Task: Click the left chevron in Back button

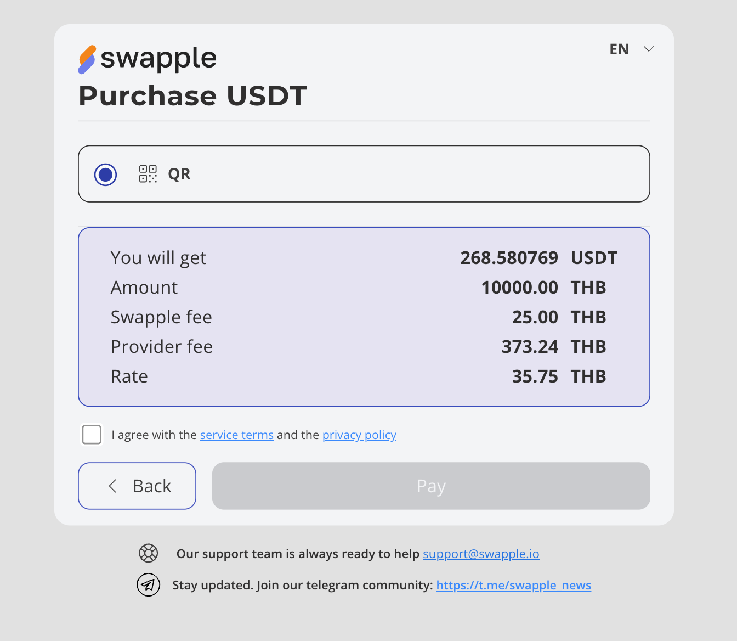Action: click(x=113, y=486)
